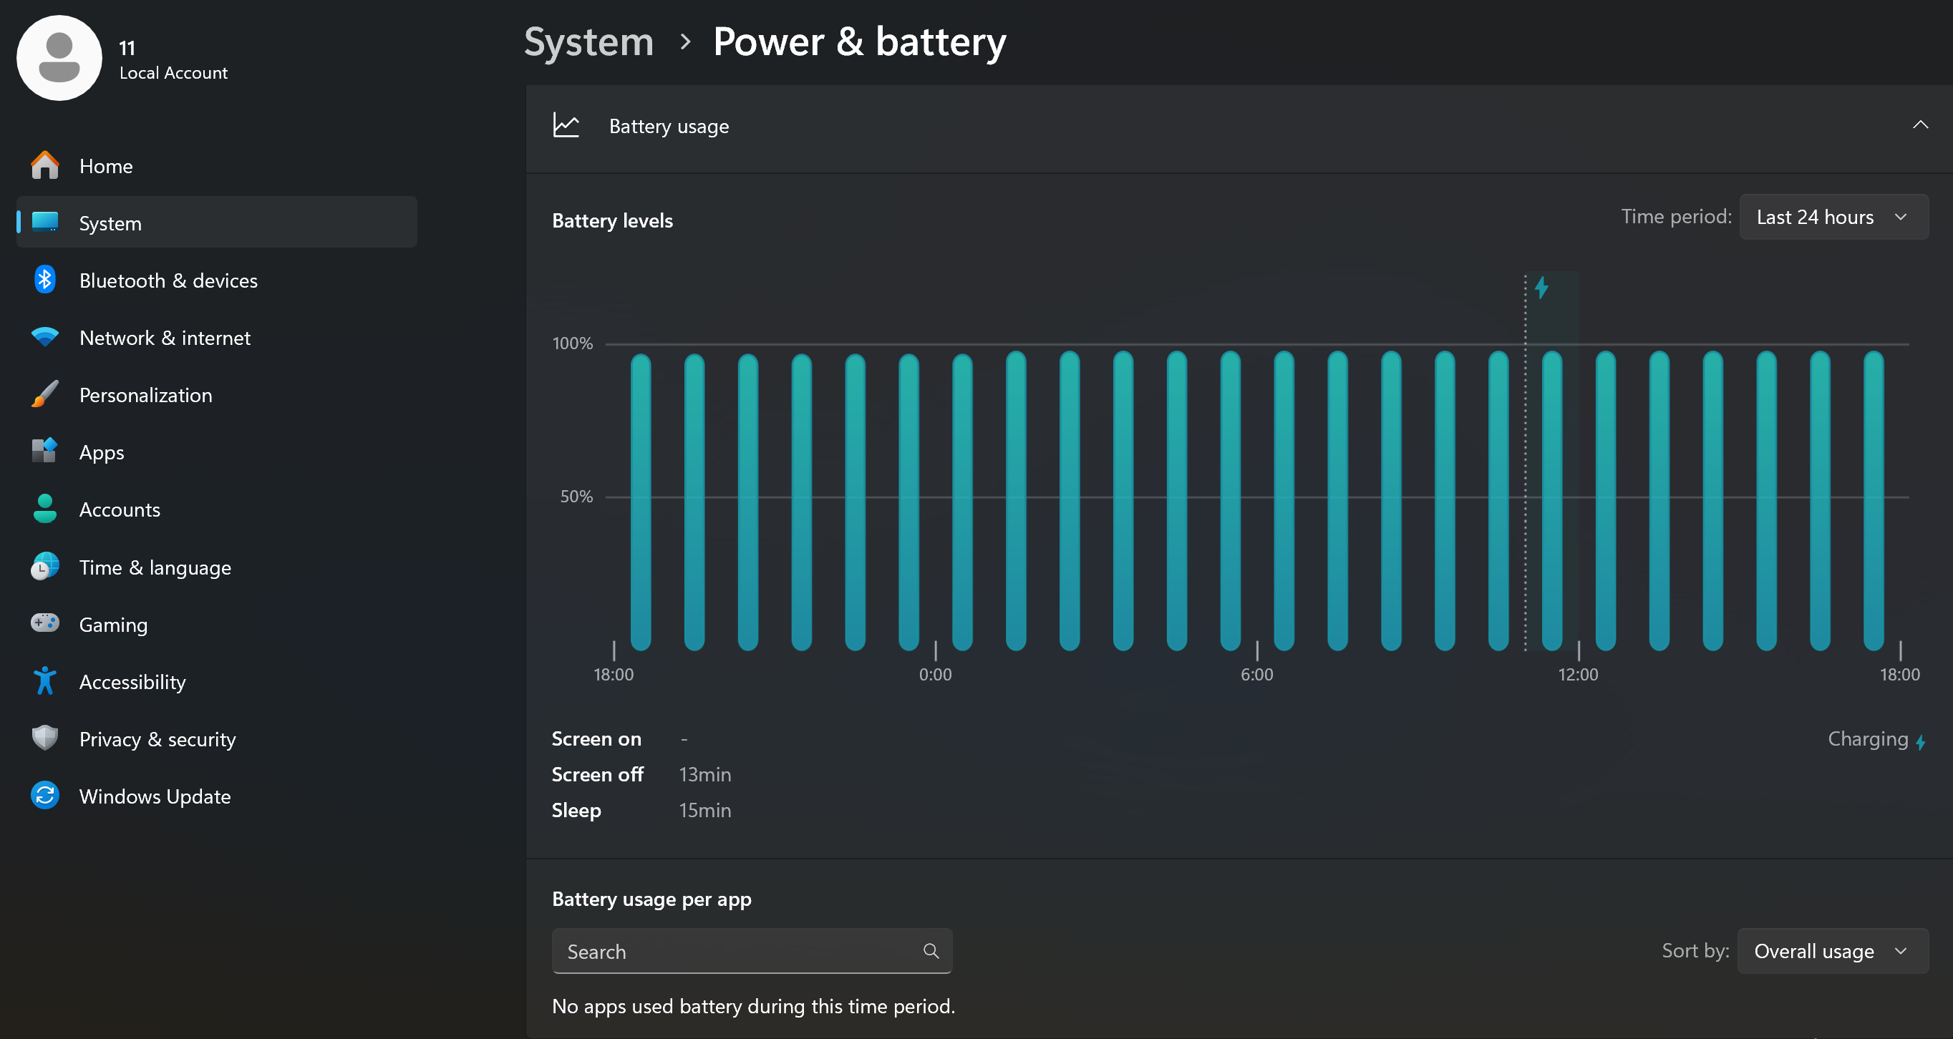Open Home via the house icon
Image resolution: width=1953 pixels, height=1039 pixels.
pos(44,165)
